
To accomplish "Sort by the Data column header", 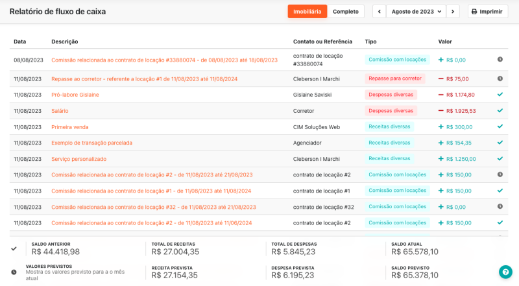I will point(20,42).
